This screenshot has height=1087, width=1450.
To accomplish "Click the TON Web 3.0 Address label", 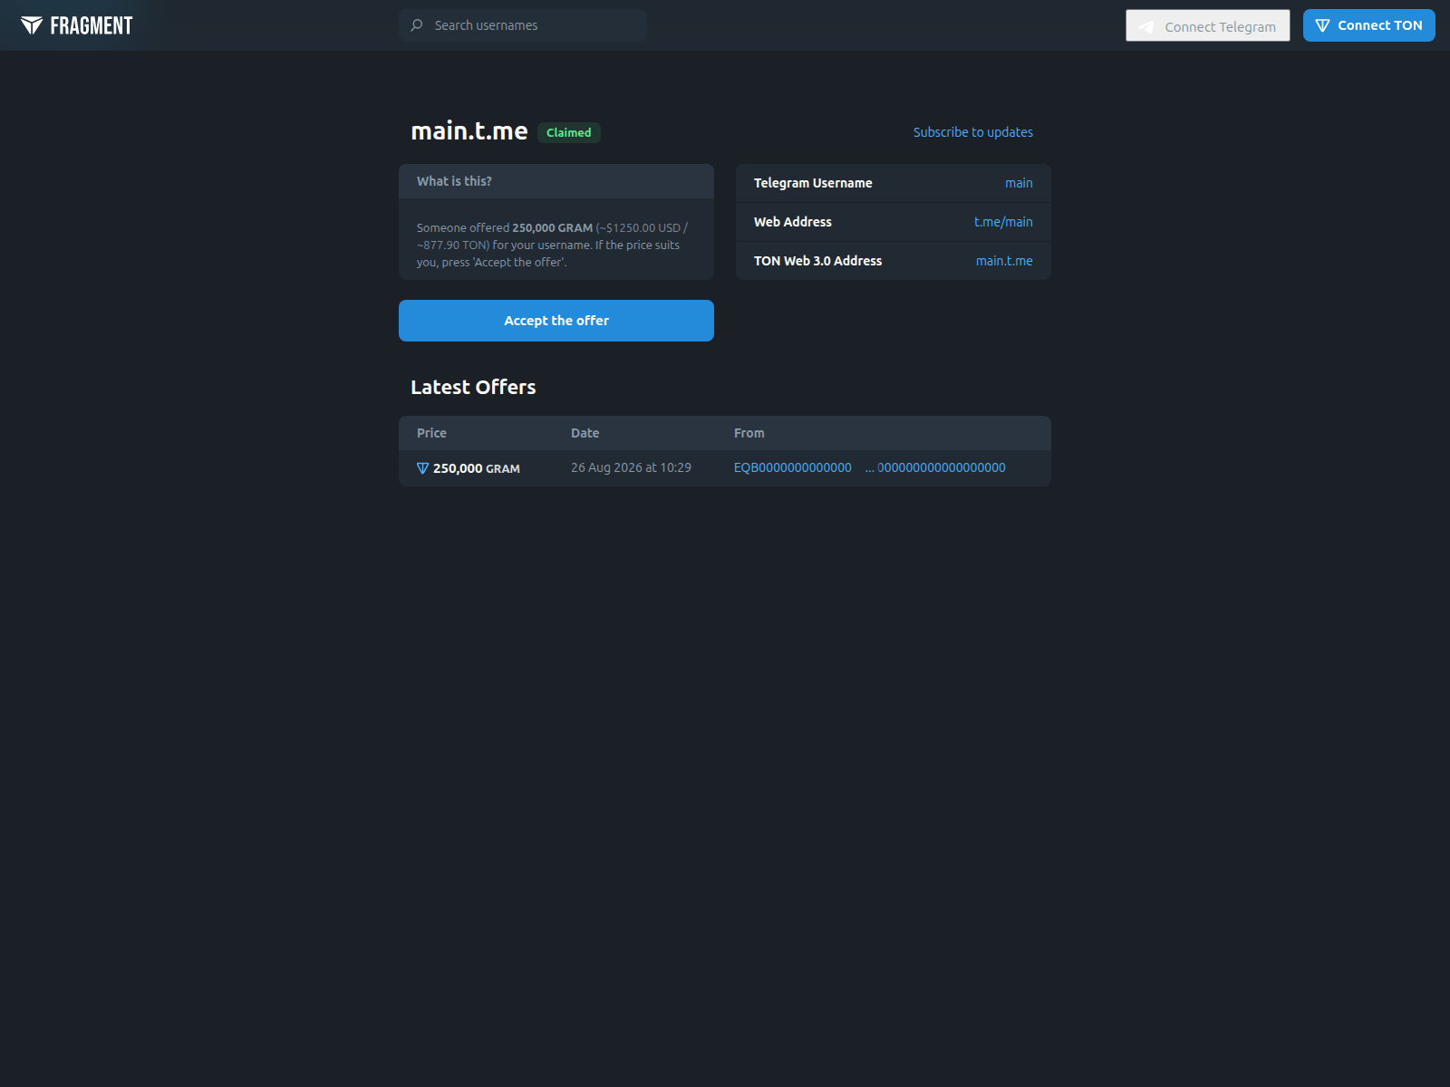I will (x=817, y=261).
